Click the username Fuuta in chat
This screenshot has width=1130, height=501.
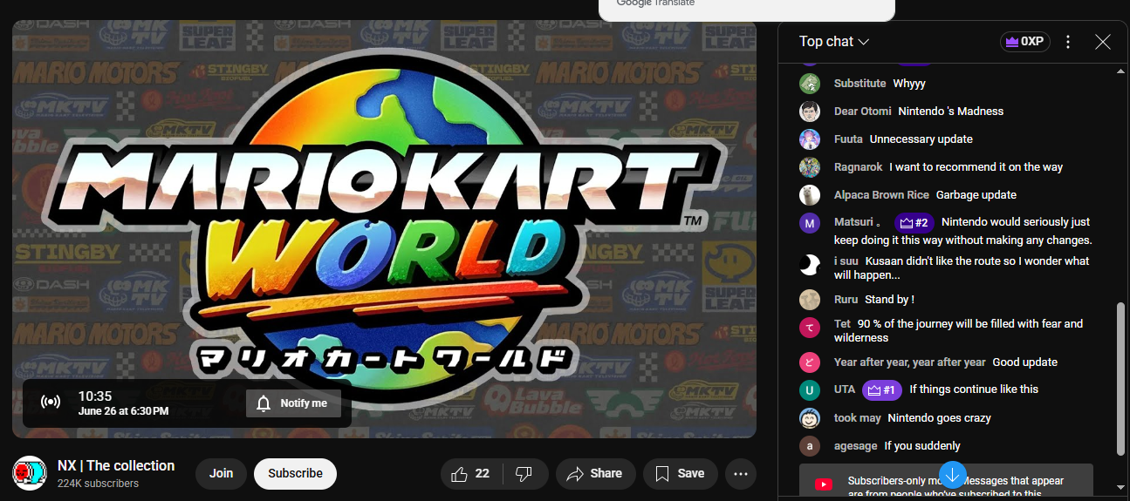coord(848,139)
